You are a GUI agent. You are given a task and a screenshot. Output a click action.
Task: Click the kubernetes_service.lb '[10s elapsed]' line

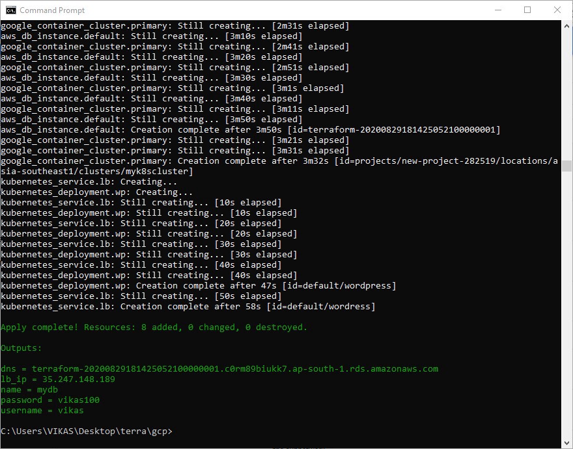141,203
